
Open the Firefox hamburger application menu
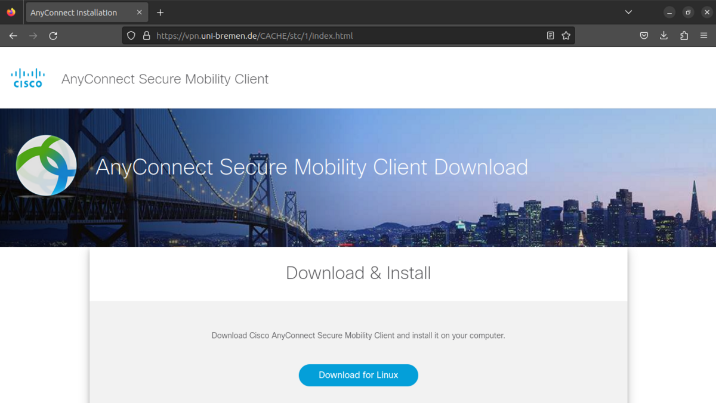tap(703, 36)
